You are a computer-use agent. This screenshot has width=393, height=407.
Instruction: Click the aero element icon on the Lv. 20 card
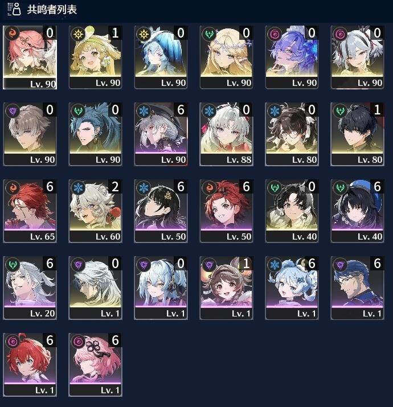tap(13, 265)
